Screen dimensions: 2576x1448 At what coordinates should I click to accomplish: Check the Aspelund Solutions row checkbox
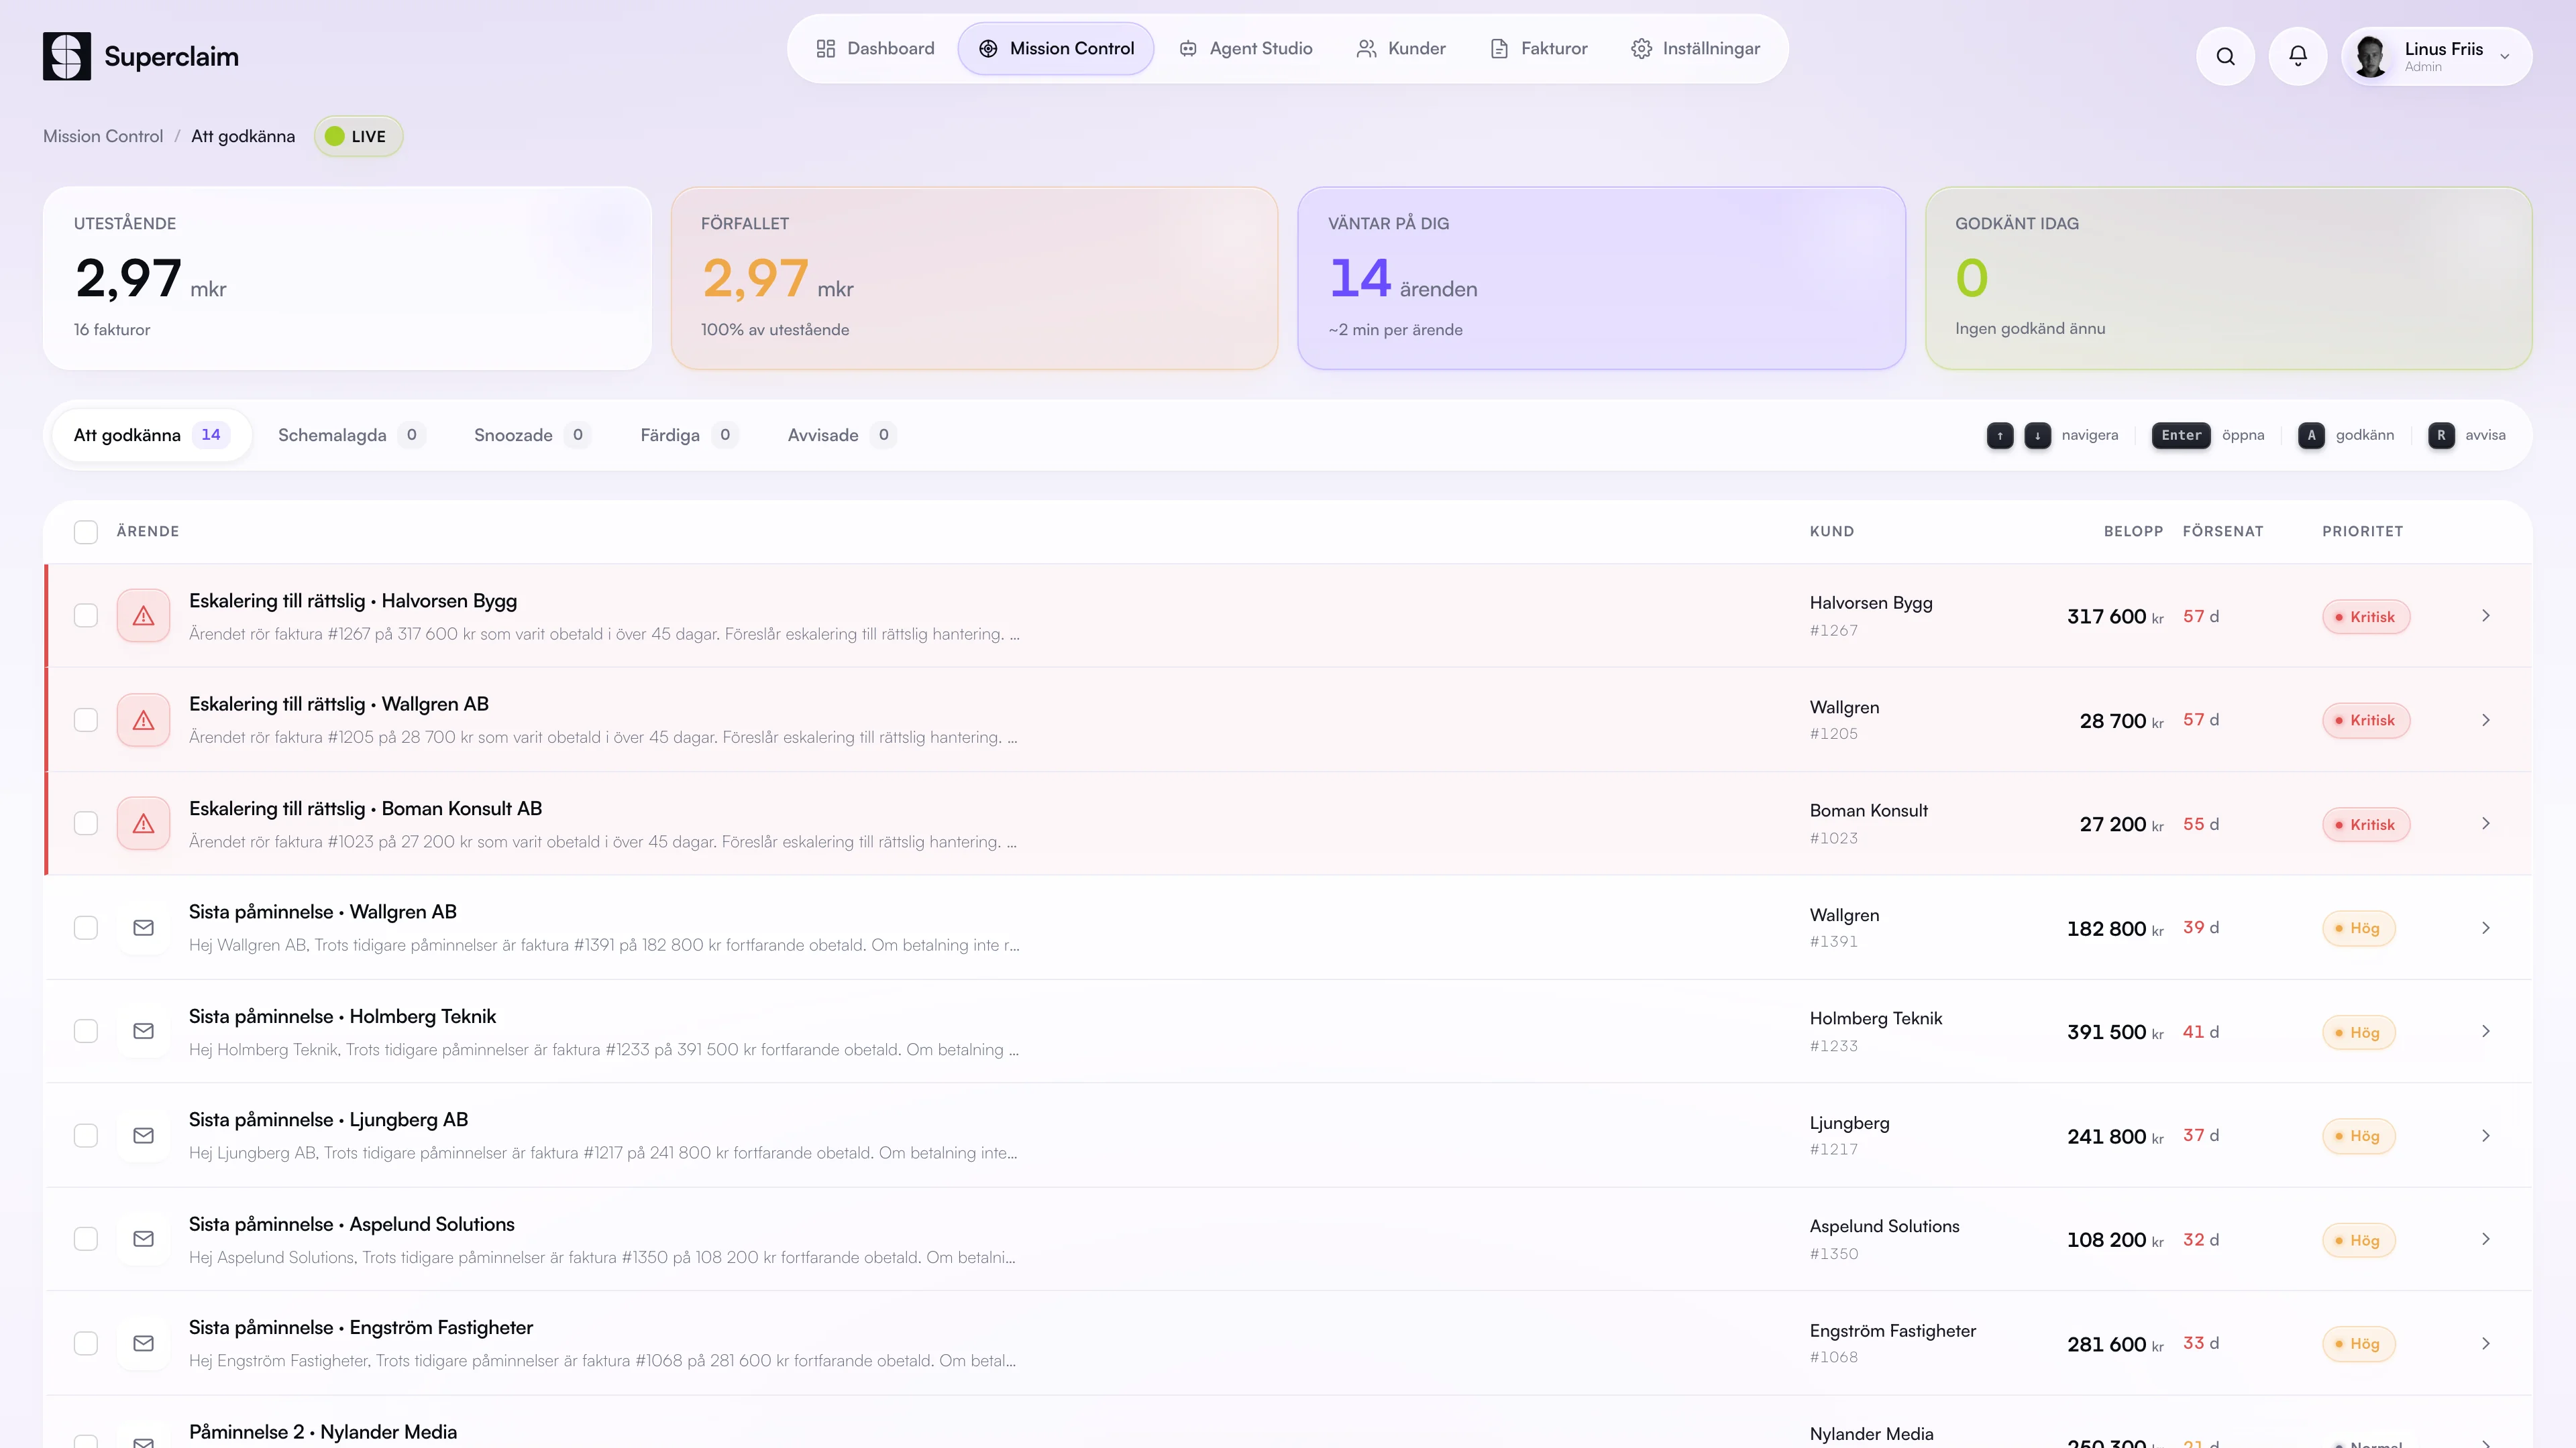(x=86, y=1239)
